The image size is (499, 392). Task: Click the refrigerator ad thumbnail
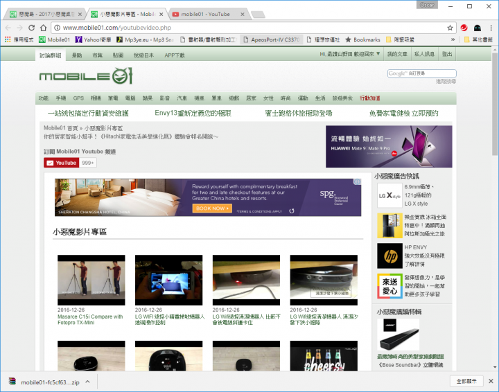tap(389, 226)
